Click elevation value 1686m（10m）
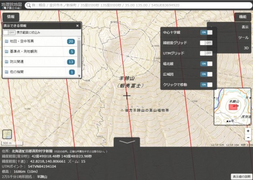Image resolution: width=253 pixels, height=180 pixels. click(26, 172)
